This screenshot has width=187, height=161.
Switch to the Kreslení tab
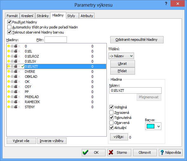[27, 16]
